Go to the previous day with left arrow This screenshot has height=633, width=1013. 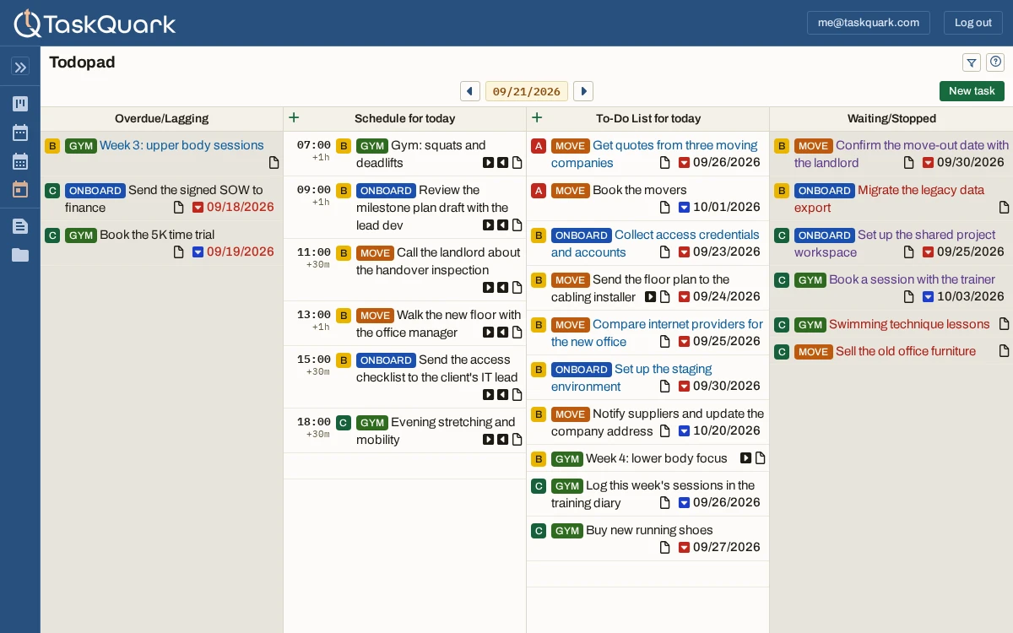(470, 91)
